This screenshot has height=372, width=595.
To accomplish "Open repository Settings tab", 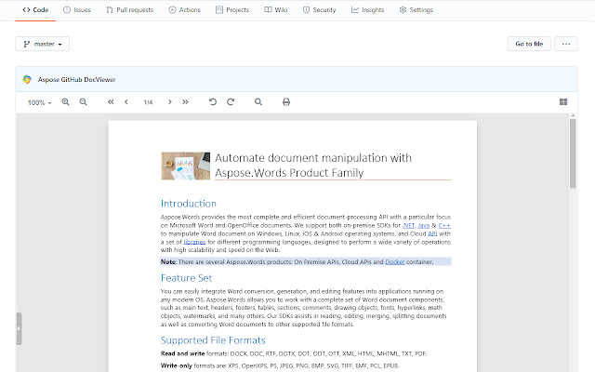I will (x=416, y=10).
